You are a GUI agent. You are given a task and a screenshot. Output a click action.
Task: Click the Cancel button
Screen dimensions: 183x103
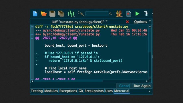pos(124,86)
